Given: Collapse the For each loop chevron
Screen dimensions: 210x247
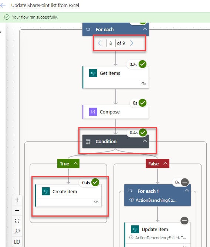Looking at the screenshot, I should [x=145, y=29].
